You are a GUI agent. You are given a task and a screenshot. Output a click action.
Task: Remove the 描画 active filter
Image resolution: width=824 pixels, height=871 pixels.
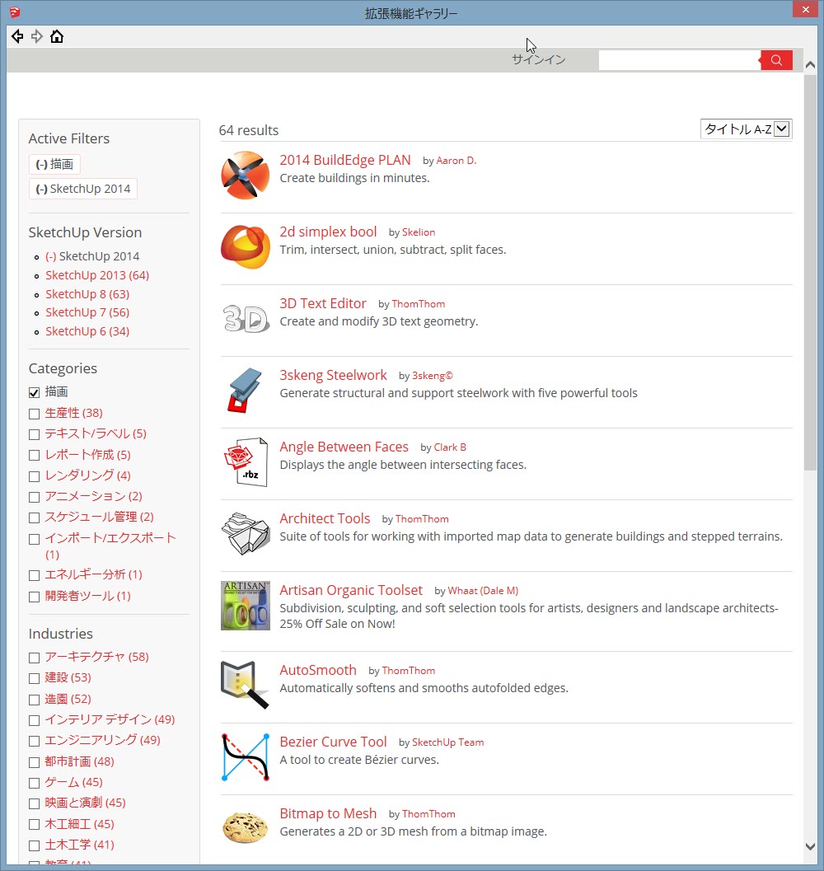pos(54,165)
